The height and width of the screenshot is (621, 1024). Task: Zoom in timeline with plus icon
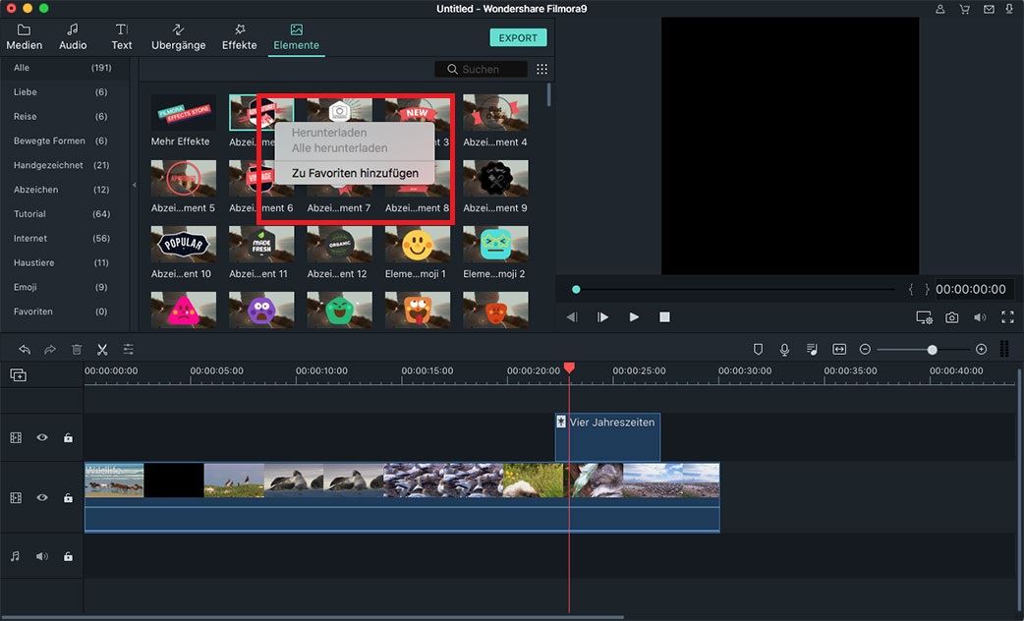click(x=981, y=350)
